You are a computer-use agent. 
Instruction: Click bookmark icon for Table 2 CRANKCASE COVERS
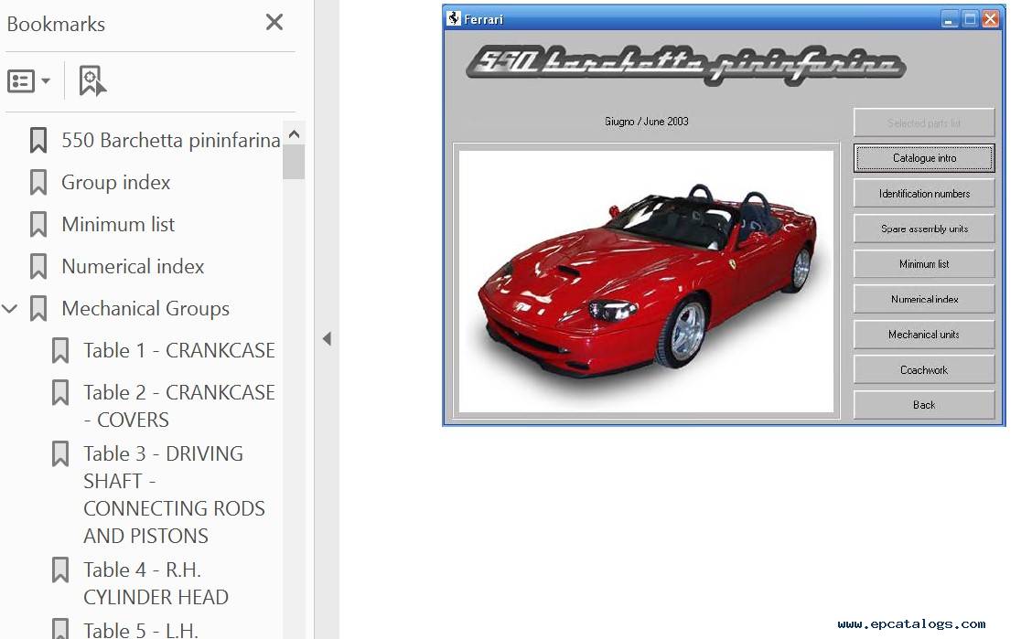[x=59, y=392]
